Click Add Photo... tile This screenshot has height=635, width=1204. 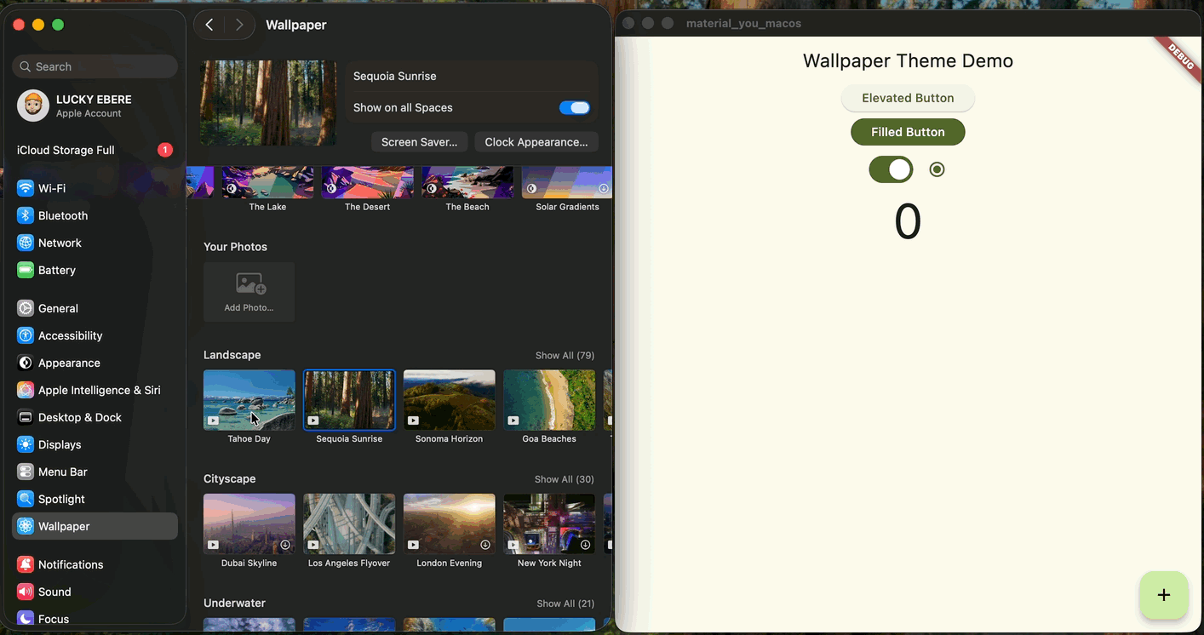[249, 292]
